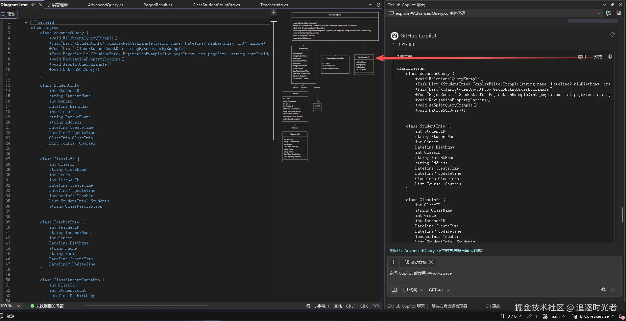The height and width of the screenshot is (321, 626).
Task: Click the push/pull arrows status icon
Action: pos(511,316)
